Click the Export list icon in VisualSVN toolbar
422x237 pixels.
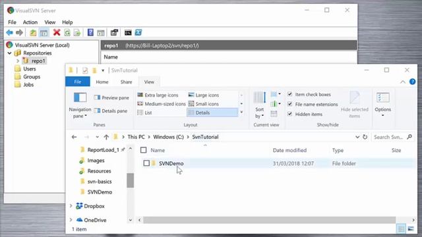tap(77, 33)
